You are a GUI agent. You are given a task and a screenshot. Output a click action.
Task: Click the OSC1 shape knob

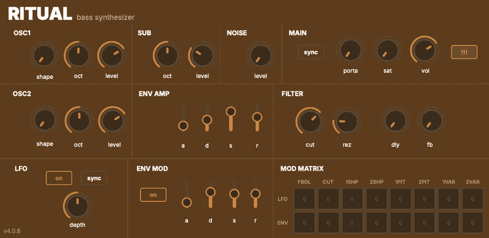[x=44, y=56]
